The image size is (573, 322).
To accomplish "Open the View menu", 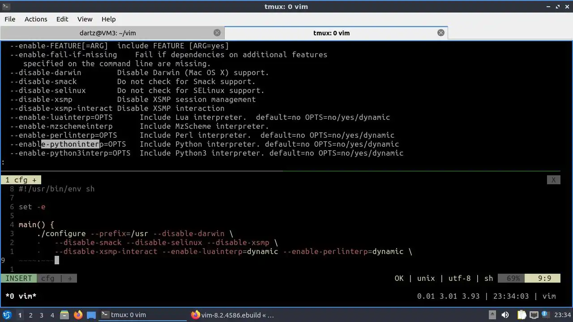I will [85, 19].
